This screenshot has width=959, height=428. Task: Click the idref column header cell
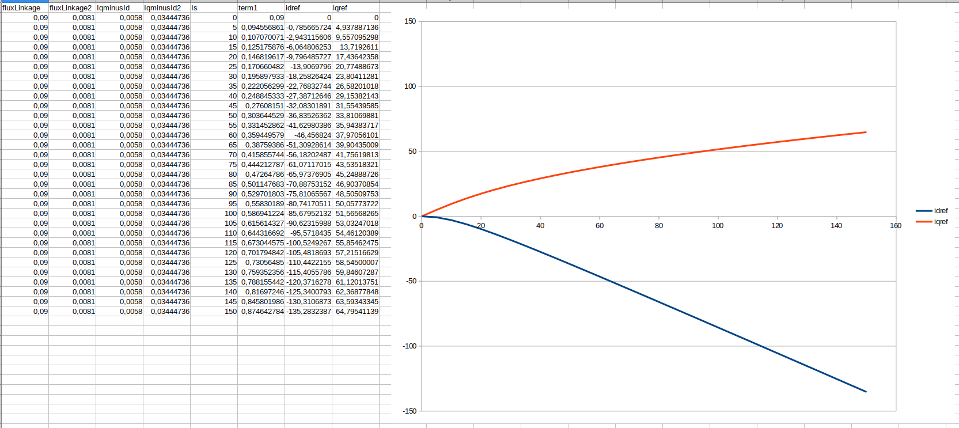[308, 8]
